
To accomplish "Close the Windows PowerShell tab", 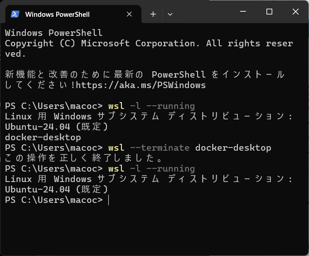I will click(x=130, y=14).
